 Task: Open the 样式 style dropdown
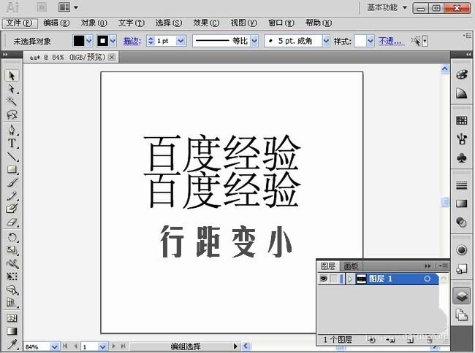370,41
